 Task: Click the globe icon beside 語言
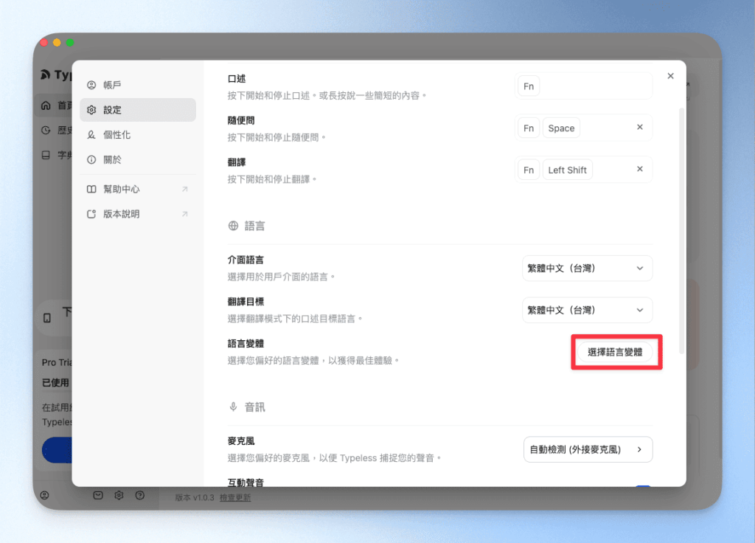point(234,226)
